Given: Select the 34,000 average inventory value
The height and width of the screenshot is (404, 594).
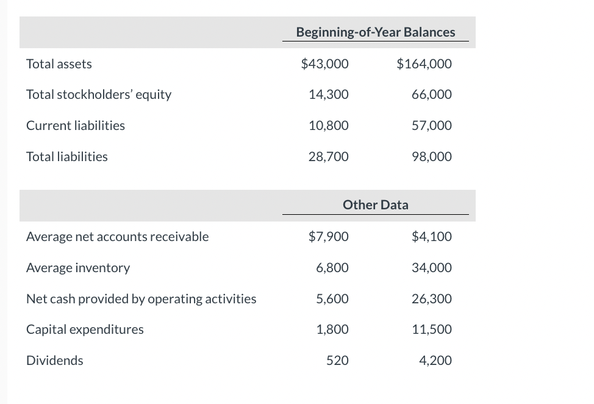Looking at the screenshot, I should 432,267.
